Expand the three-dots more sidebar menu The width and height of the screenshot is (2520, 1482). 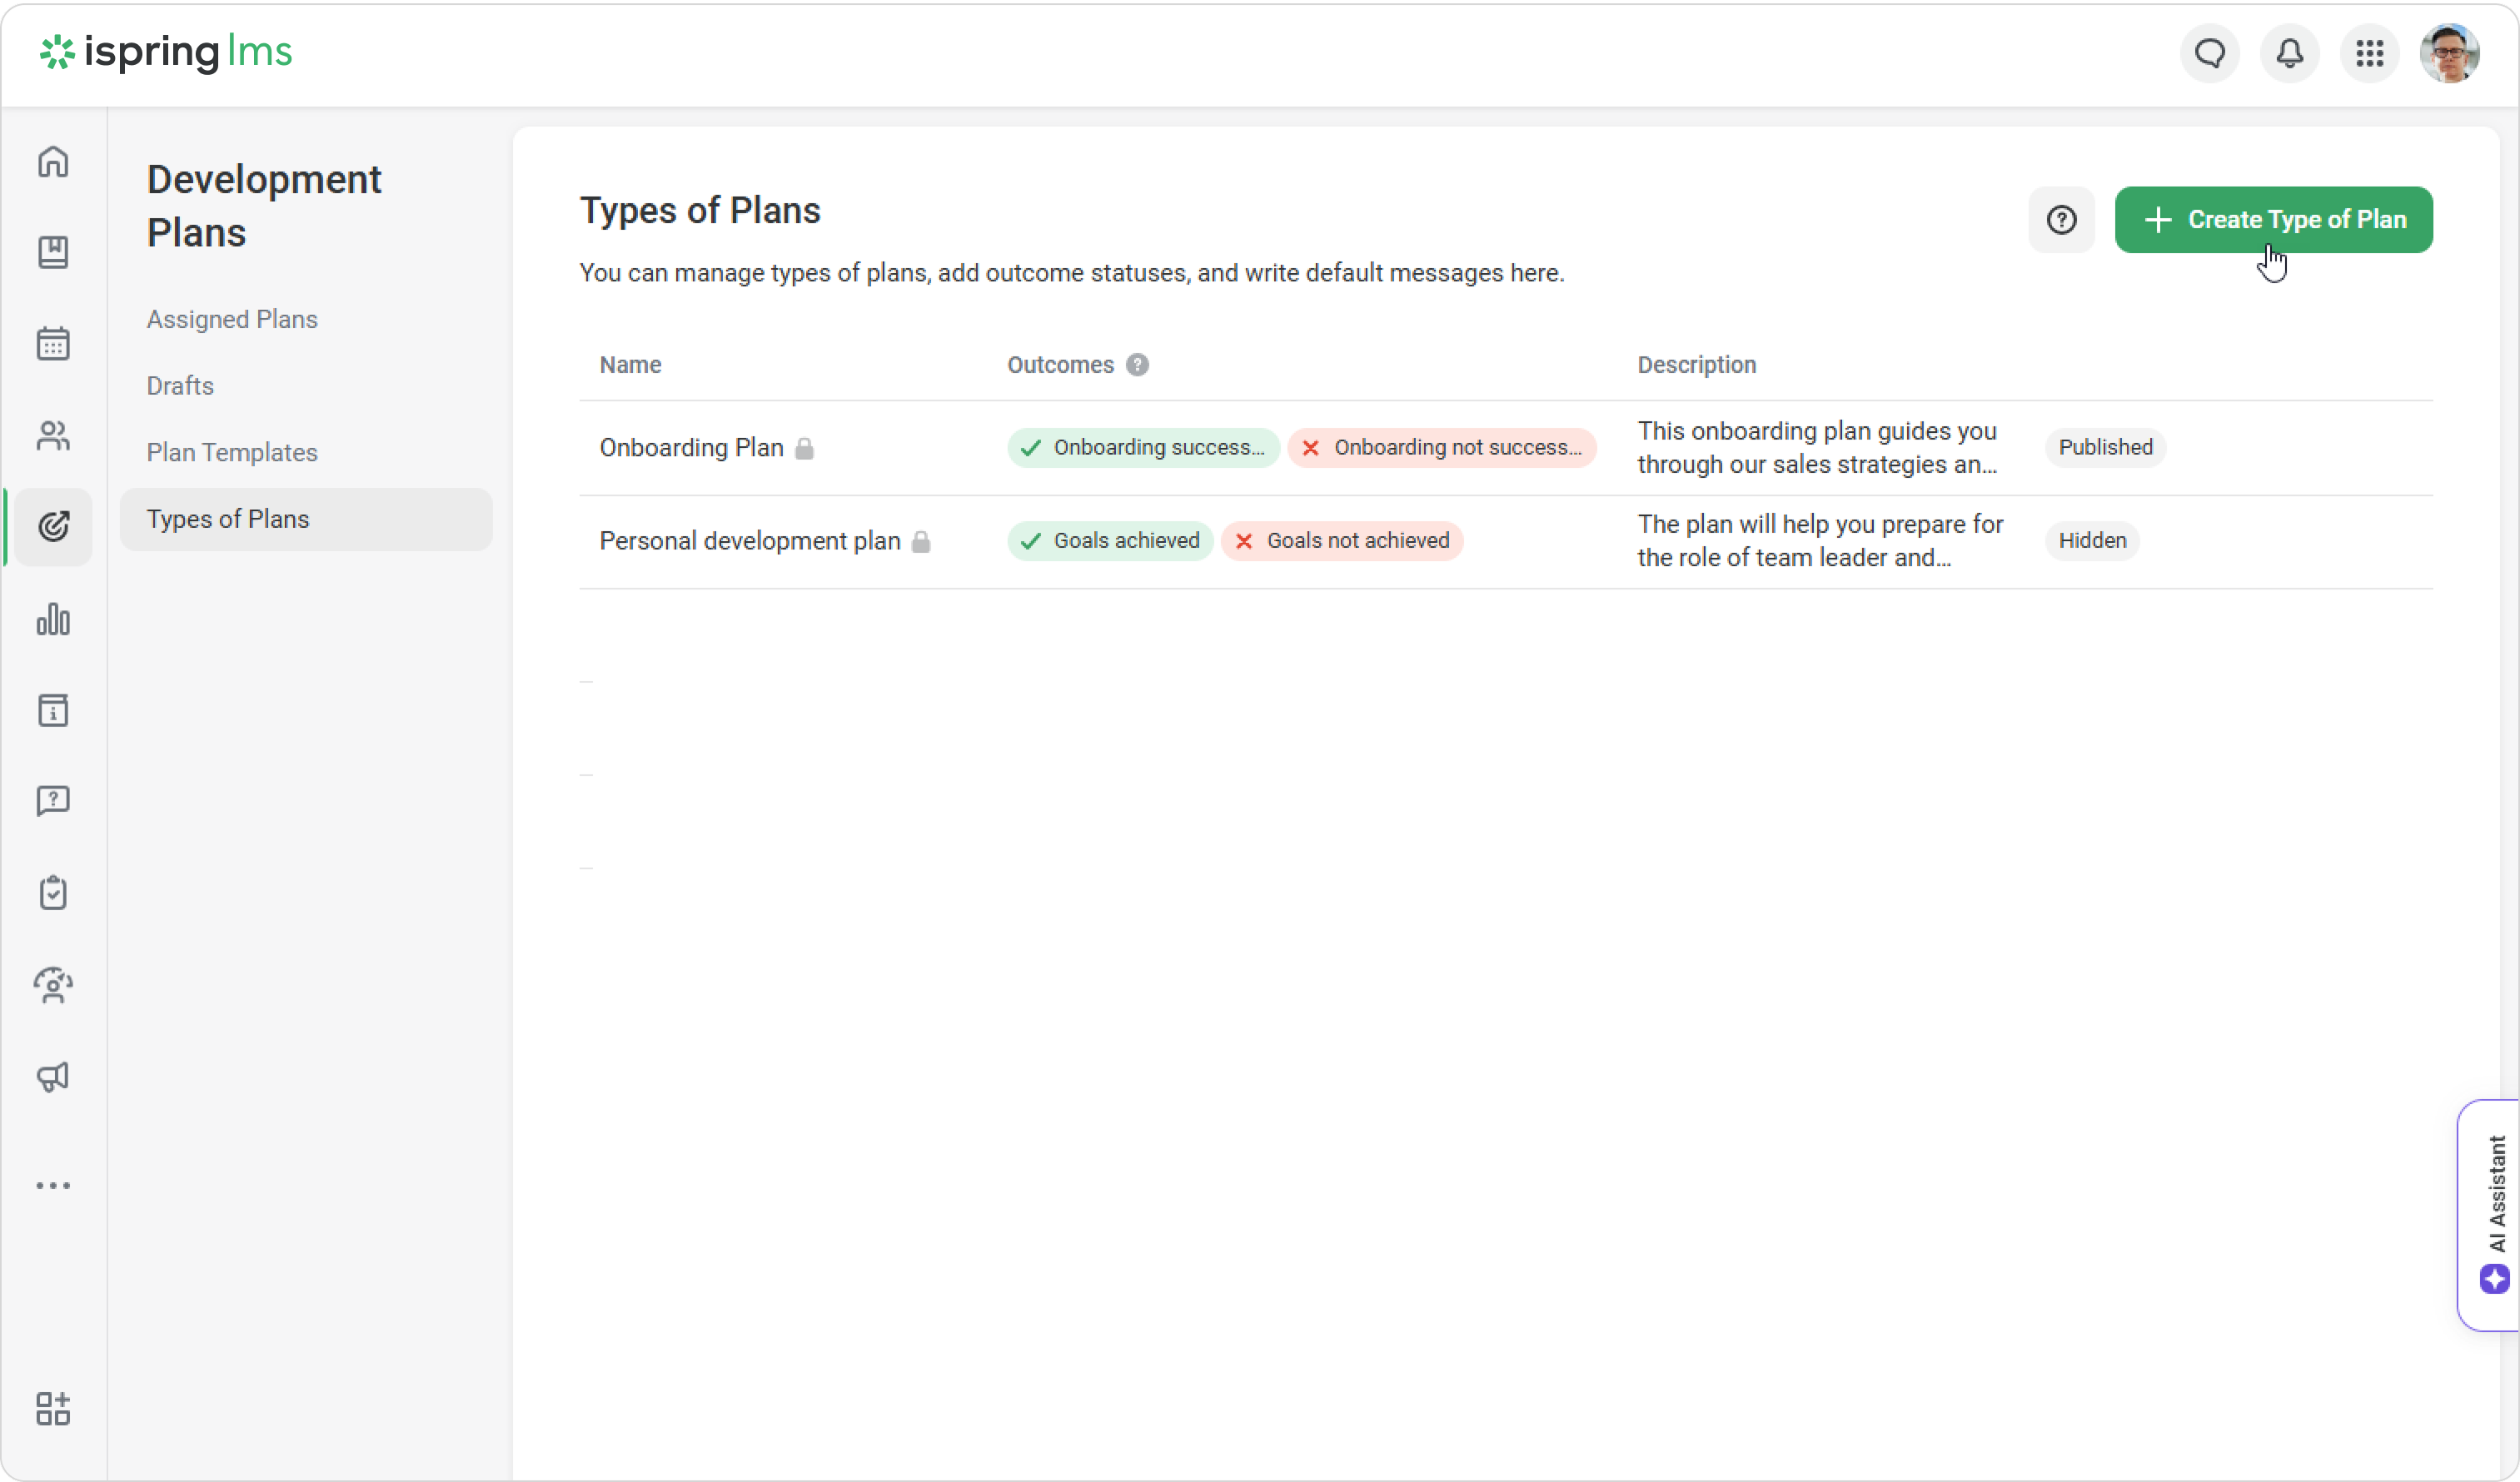[x=53, y=1185]
